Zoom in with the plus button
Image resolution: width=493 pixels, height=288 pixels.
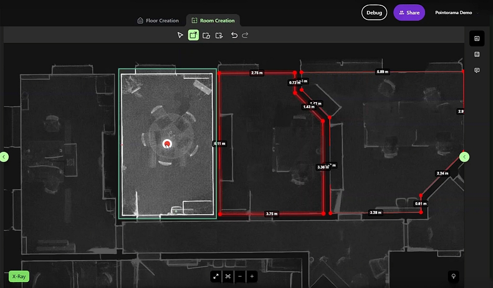pyautogui.click(x=252, y=276)
